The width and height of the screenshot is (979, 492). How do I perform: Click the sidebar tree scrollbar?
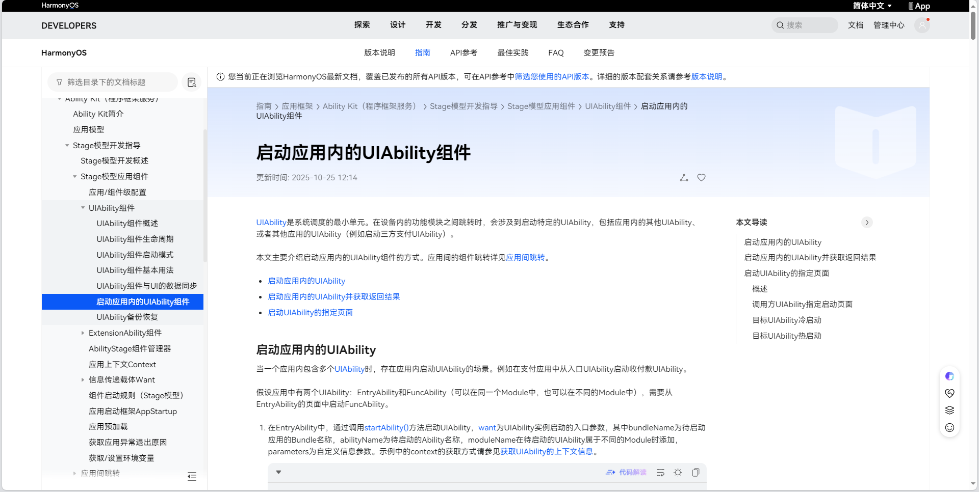click(x=205, y=196)
